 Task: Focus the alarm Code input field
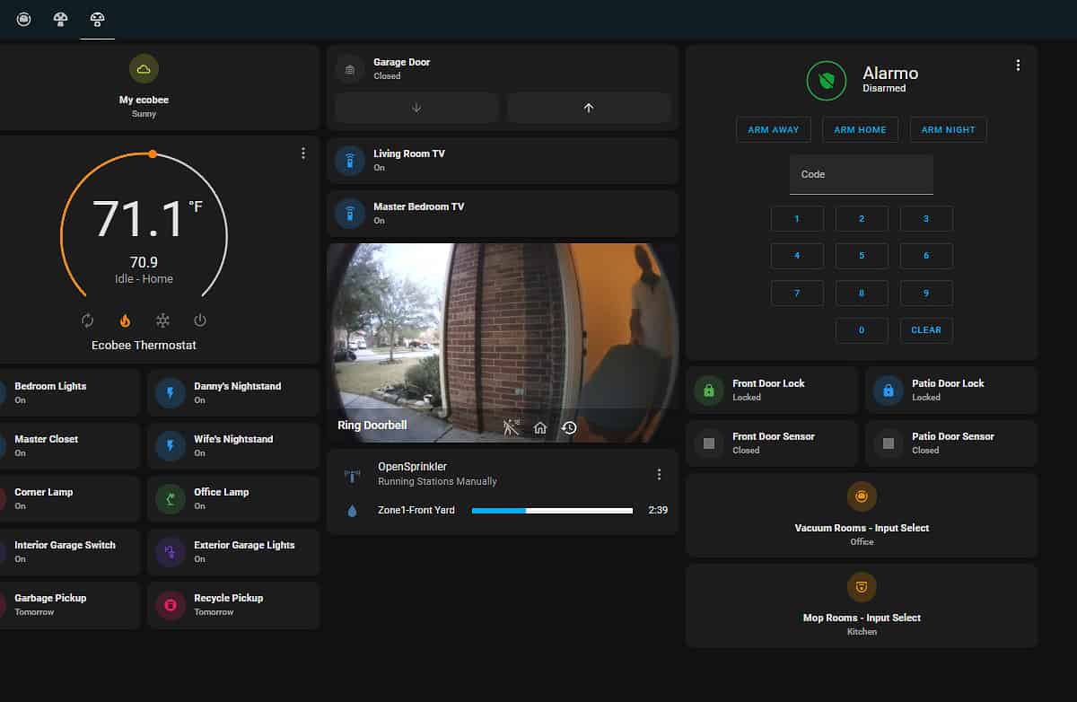862,174
